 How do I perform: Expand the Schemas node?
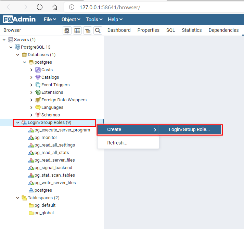pos(31,115)
